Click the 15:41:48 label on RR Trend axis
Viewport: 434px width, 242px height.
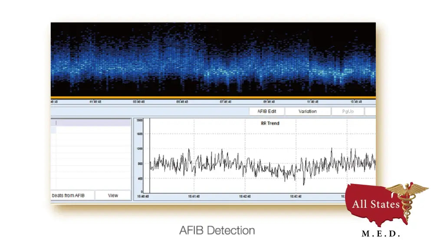tap(194, 196)
